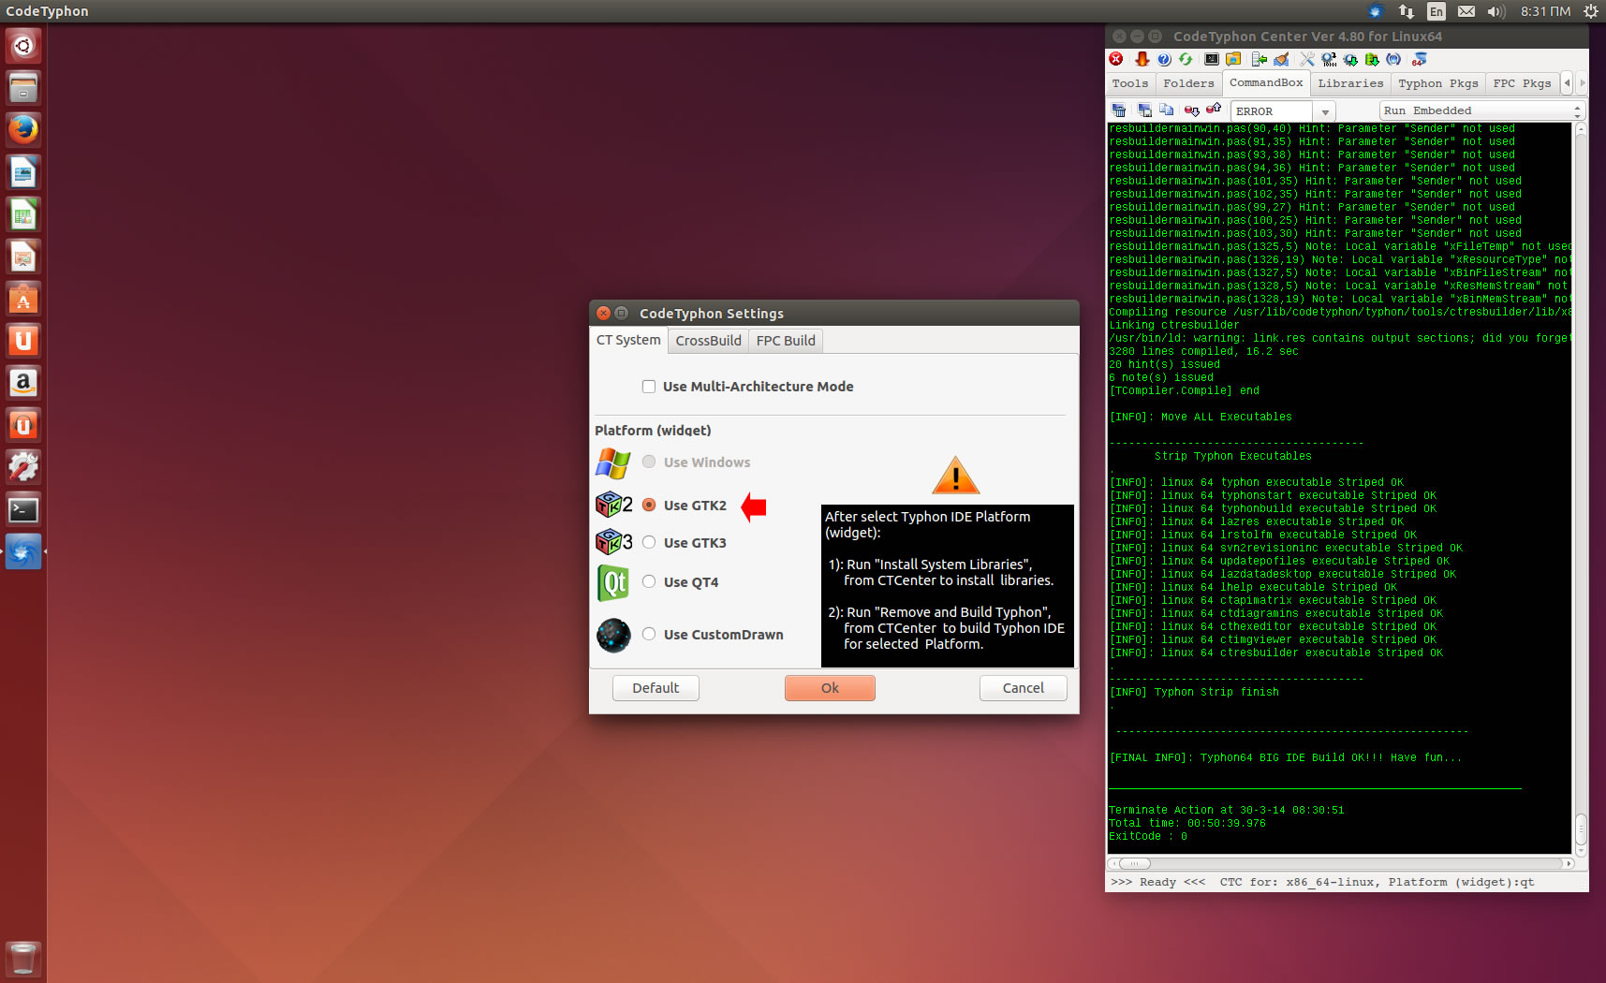
Task: Select the disabled Use Windows radio button
Action: coord(649,462)
